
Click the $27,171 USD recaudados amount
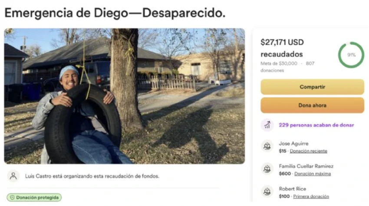(x=282, y=48)
